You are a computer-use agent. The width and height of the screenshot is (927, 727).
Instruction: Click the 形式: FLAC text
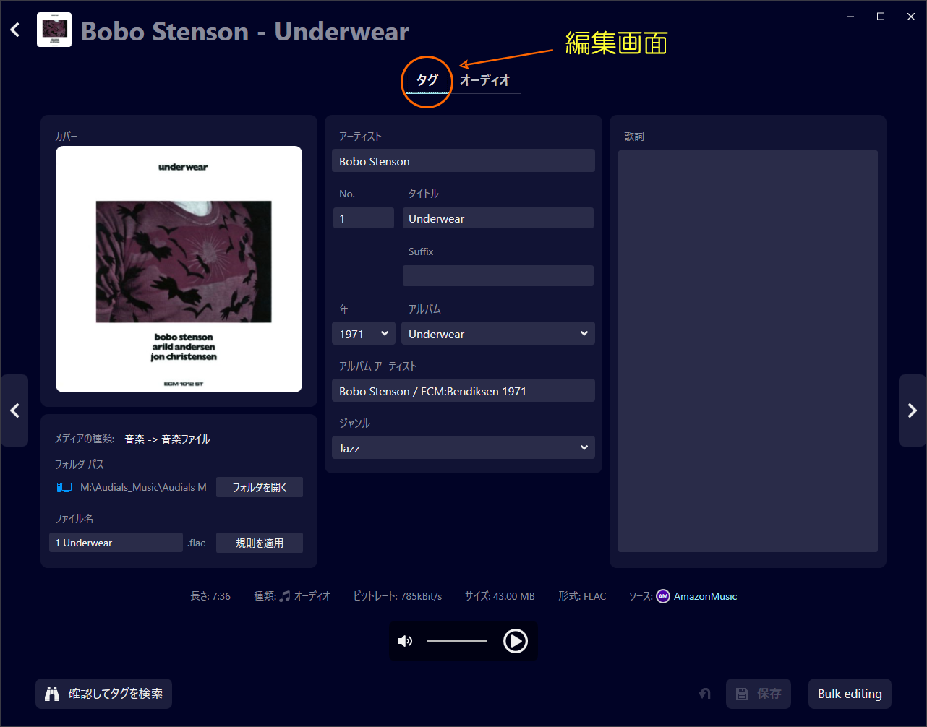582,596
